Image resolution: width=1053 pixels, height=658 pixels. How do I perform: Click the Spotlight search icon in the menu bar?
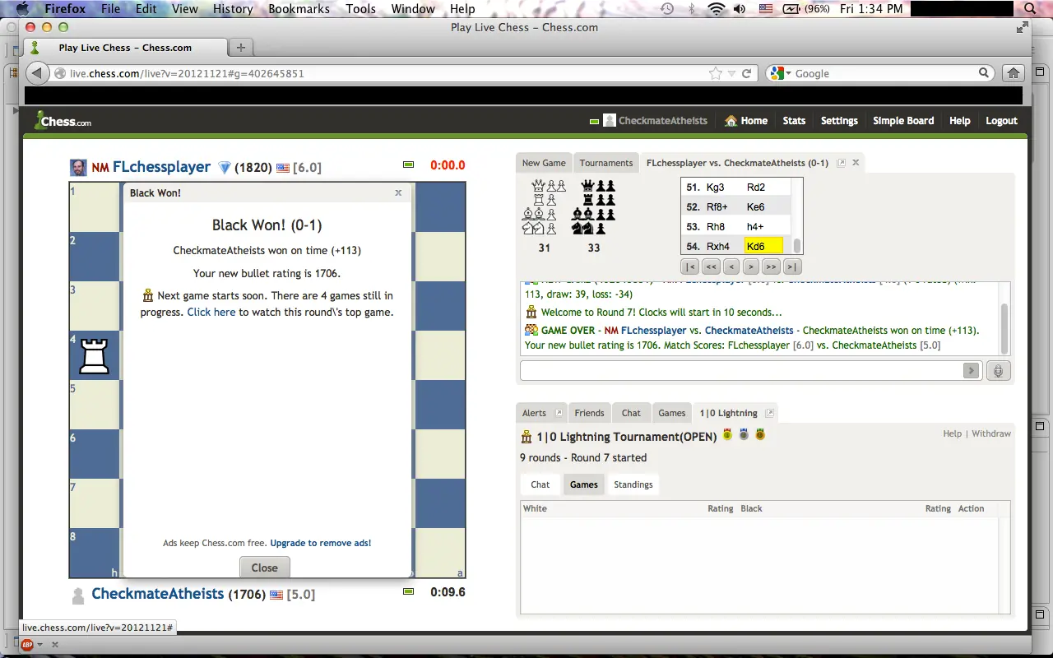(x=1029, y=9)
